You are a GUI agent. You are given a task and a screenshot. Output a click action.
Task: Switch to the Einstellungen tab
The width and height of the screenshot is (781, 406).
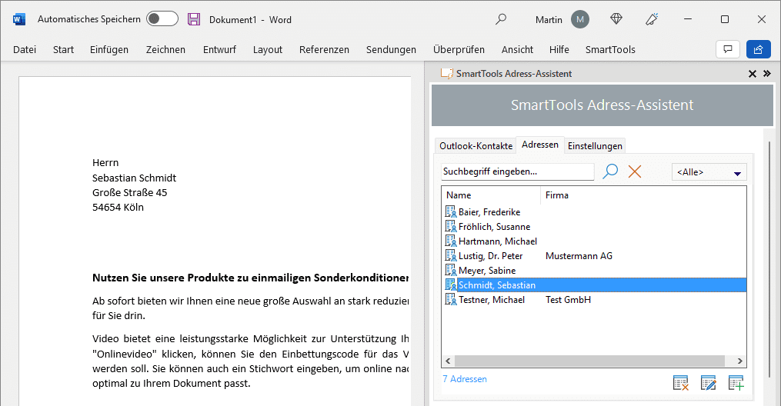596,145
